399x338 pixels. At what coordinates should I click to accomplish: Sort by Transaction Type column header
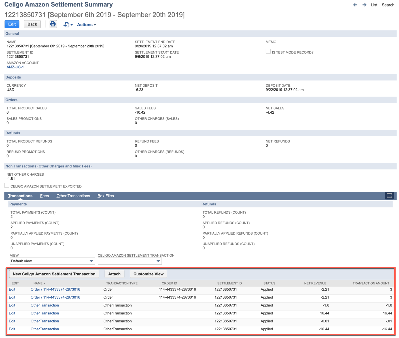pyautogui.click(x=122, y=283)
